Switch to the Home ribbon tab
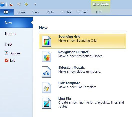 [21, 12]
